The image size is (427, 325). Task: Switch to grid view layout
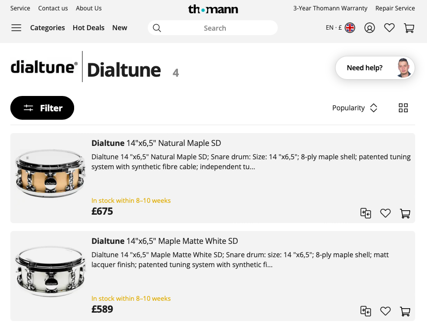(x=403, y=108)
